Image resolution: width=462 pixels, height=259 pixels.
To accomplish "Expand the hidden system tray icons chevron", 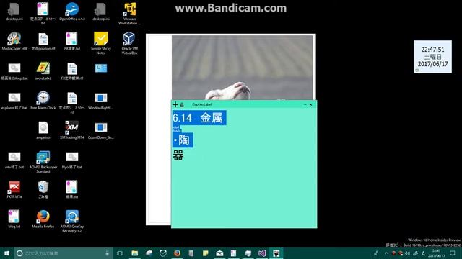I will [386, 253].
